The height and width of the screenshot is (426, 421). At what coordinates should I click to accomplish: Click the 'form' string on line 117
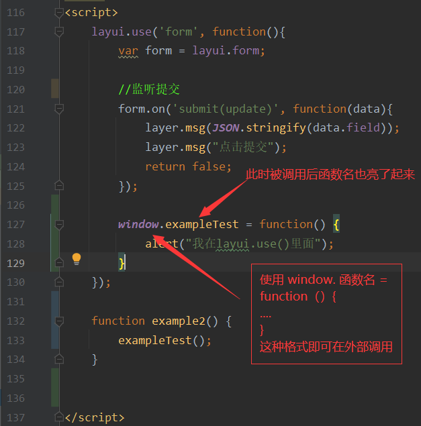pos(179,32)
